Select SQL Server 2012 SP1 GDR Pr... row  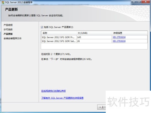tap(94, 37)
